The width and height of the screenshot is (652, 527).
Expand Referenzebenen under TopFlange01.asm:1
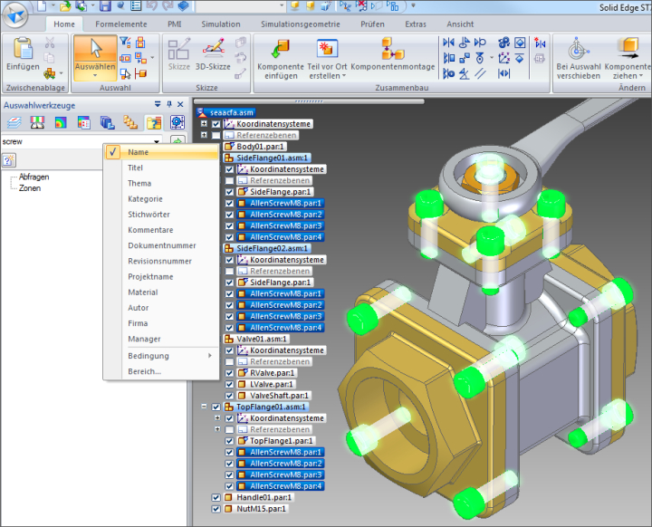point(217,429)
